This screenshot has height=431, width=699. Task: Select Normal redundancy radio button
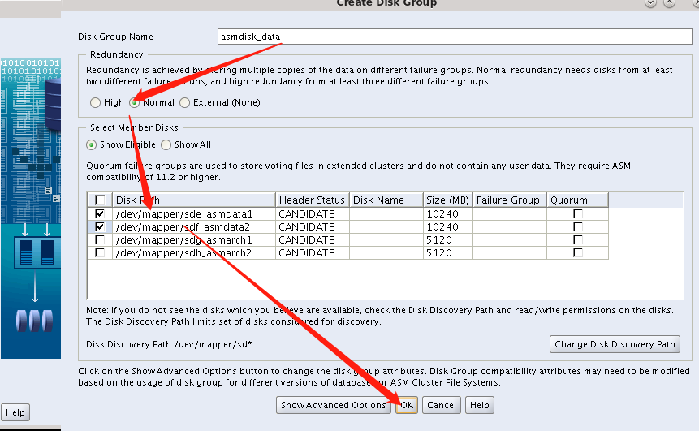pos(134,102)
